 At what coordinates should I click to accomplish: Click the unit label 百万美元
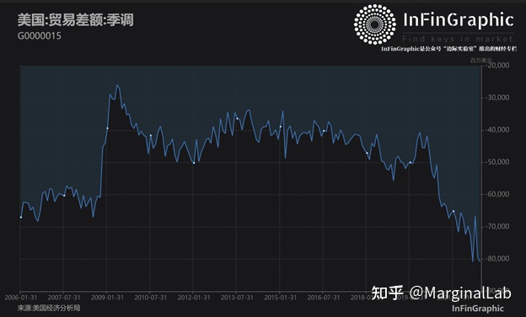coord(480,61)
